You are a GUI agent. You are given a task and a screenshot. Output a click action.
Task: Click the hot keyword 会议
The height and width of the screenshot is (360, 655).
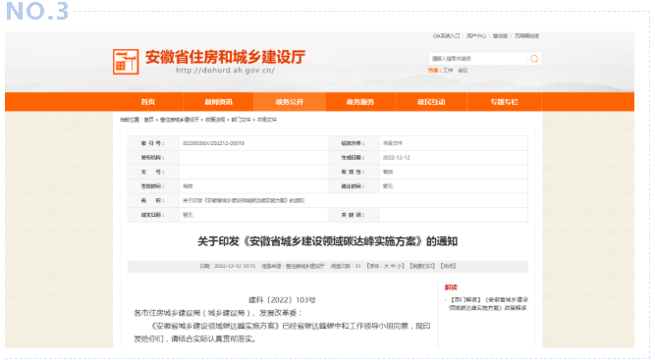click(463, 71)
